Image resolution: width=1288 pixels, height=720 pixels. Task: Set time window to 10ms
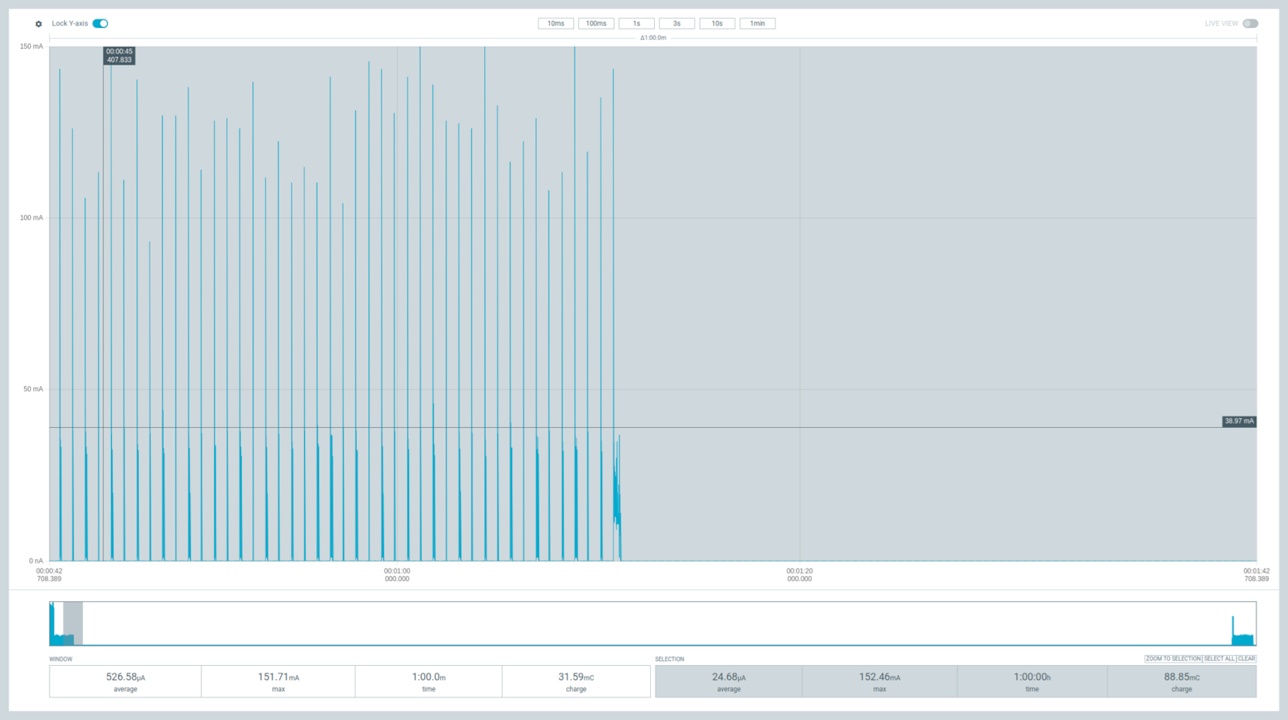coord(556,23)
